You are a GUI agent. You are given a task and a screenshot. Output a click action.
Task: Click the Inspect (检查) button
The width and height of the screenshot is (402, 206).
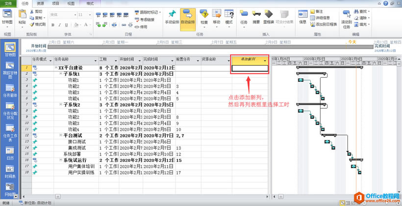click(x=204, y=18)
